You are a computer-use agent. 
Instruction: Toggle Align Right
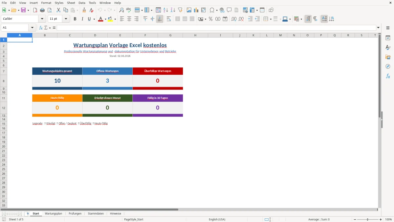[x=136, y=19]
